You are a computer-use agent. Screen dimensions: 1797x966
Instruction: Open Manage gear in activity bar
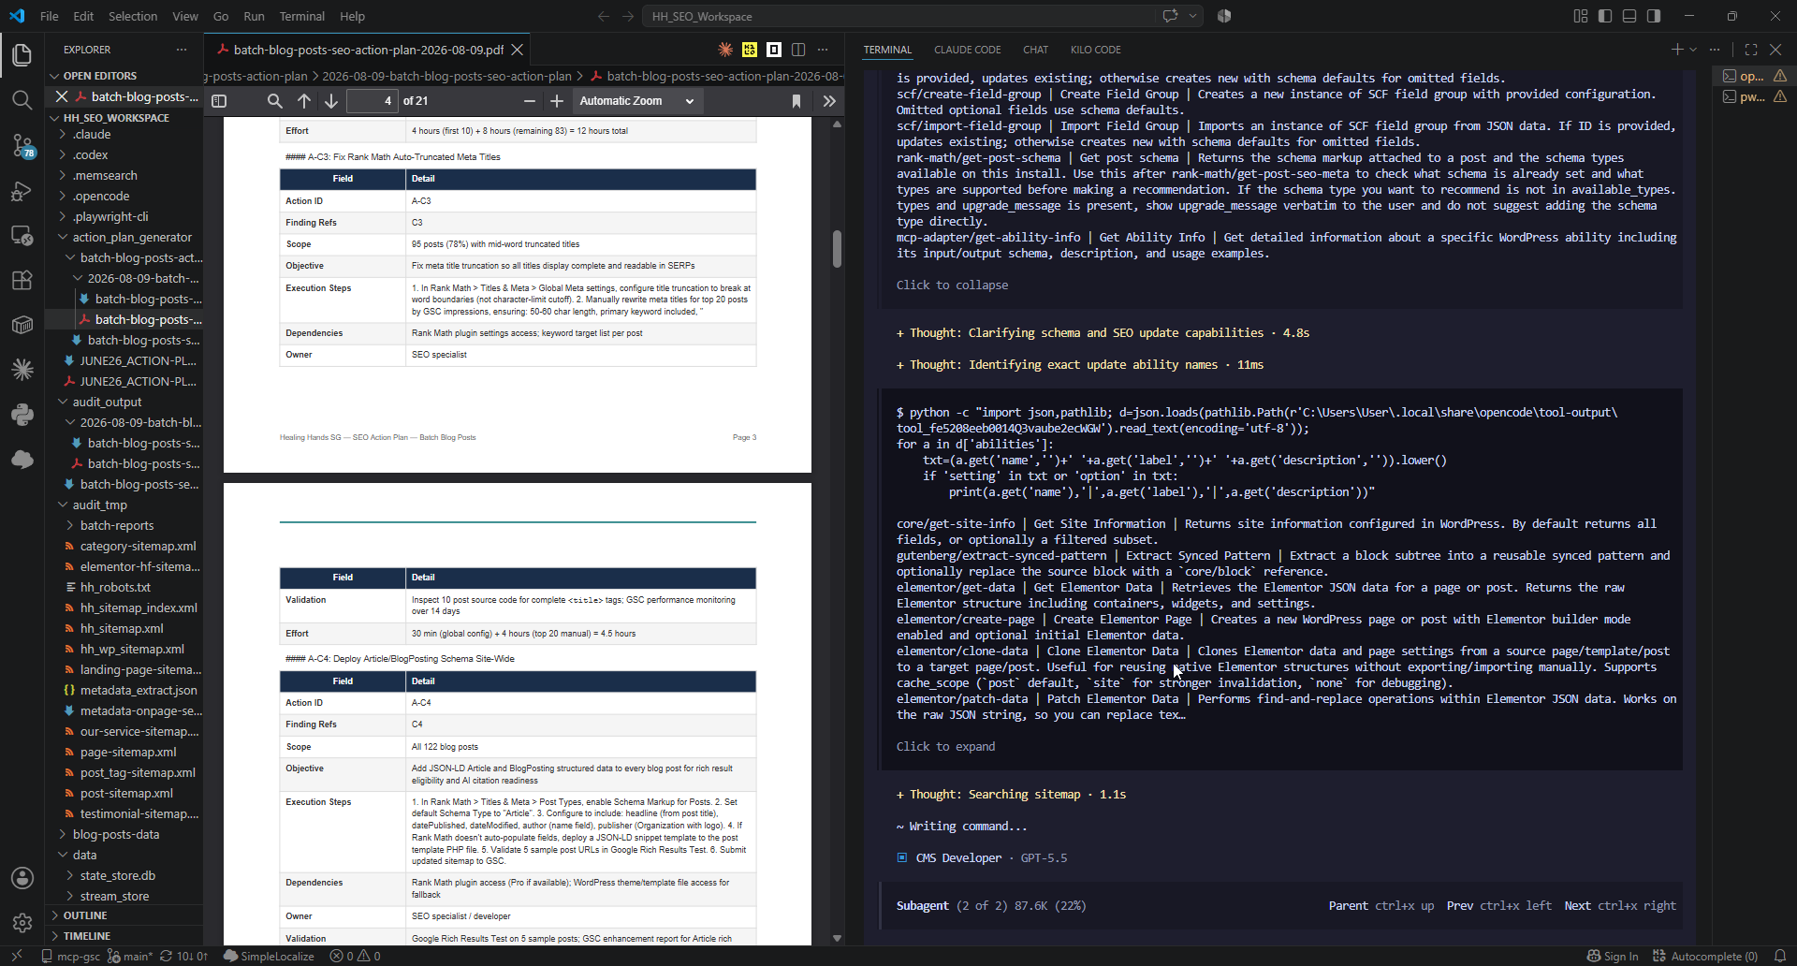click(22, 923)
